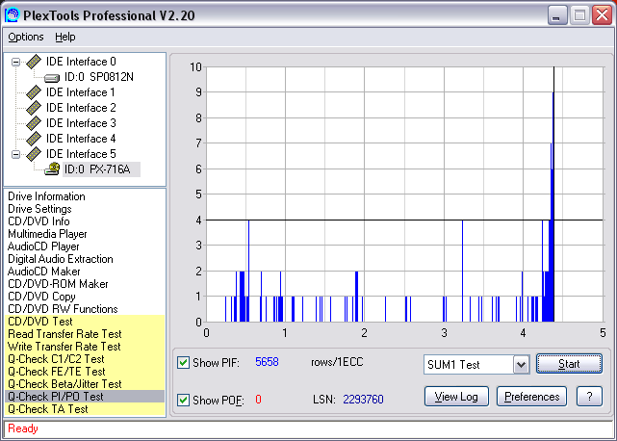Select Write Transfer Rate Test
This screenshot has height=441, width=617.
[x=85, y=347]
